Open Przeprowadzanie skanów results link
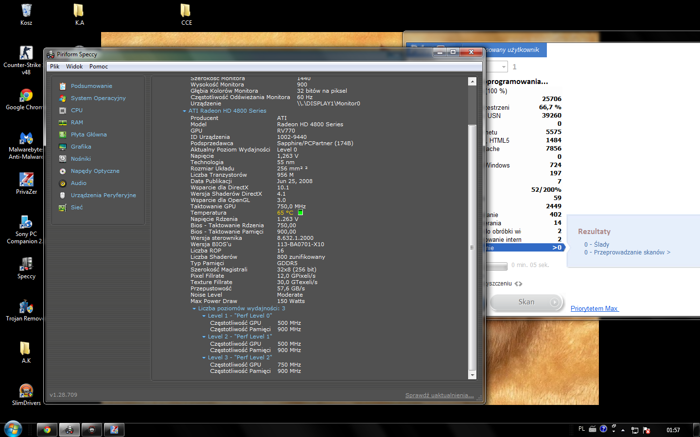This screenshot has height=437, width=700. tap(627, 252)
